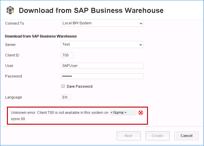Click the 'Server' label
The image size is (204, 146).
tap(11, 44)
